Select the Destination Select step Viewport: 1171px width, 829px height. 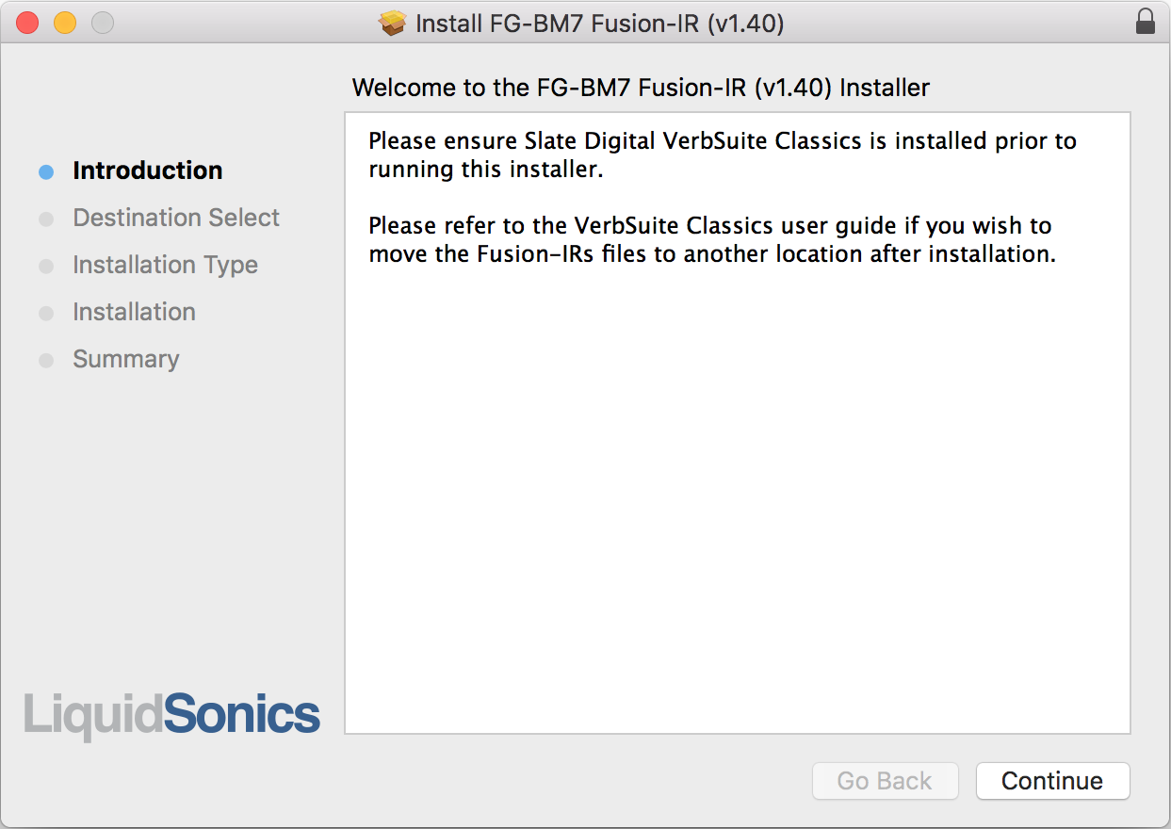click(176, 218)
